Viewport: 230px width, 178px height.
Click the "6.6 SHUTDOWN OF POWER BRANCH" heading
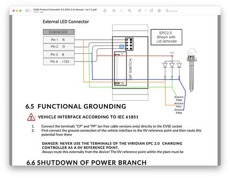pos(86,163)
